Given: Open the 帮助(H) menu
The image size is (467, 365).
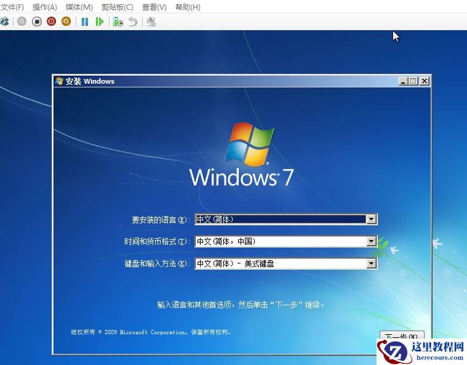Looking at the screenshot, I should pyautogui.click(x=188, y=7).
